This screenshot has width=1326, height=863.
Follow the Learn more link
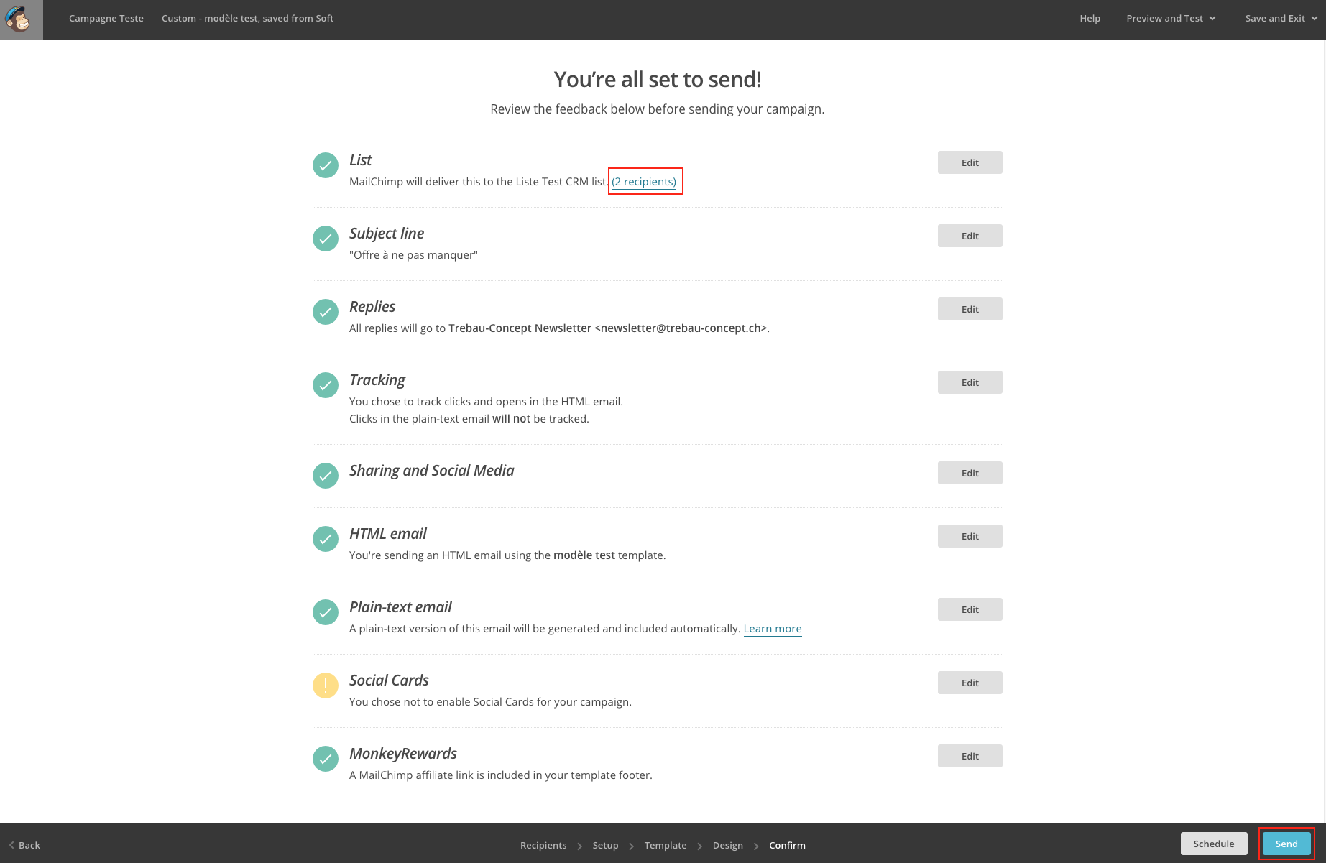click(772, 629)
